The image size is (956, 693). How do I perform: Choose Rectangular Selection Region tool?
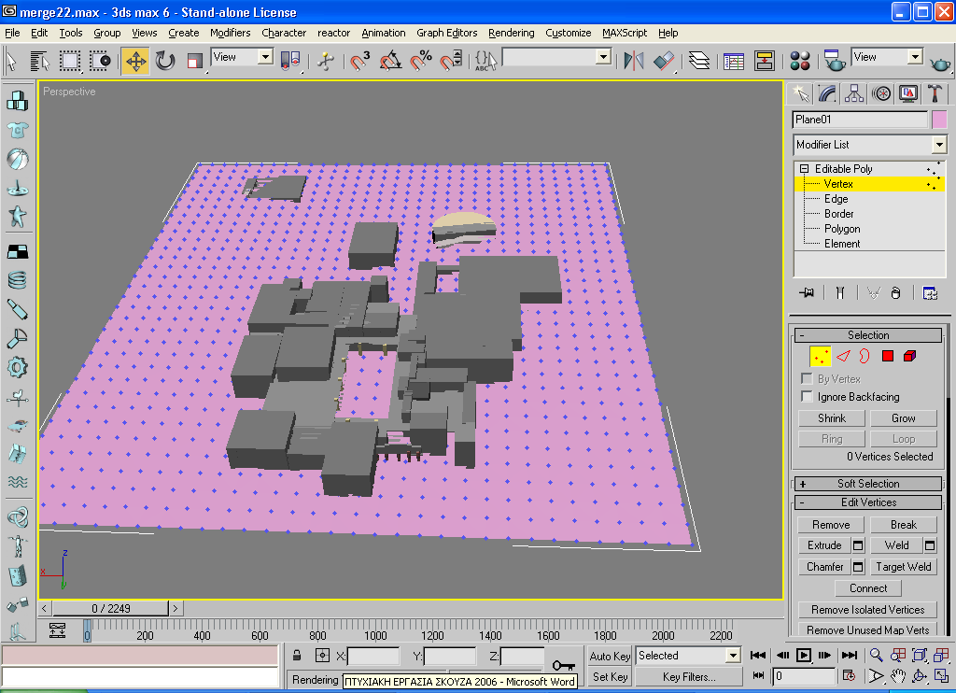69,61
